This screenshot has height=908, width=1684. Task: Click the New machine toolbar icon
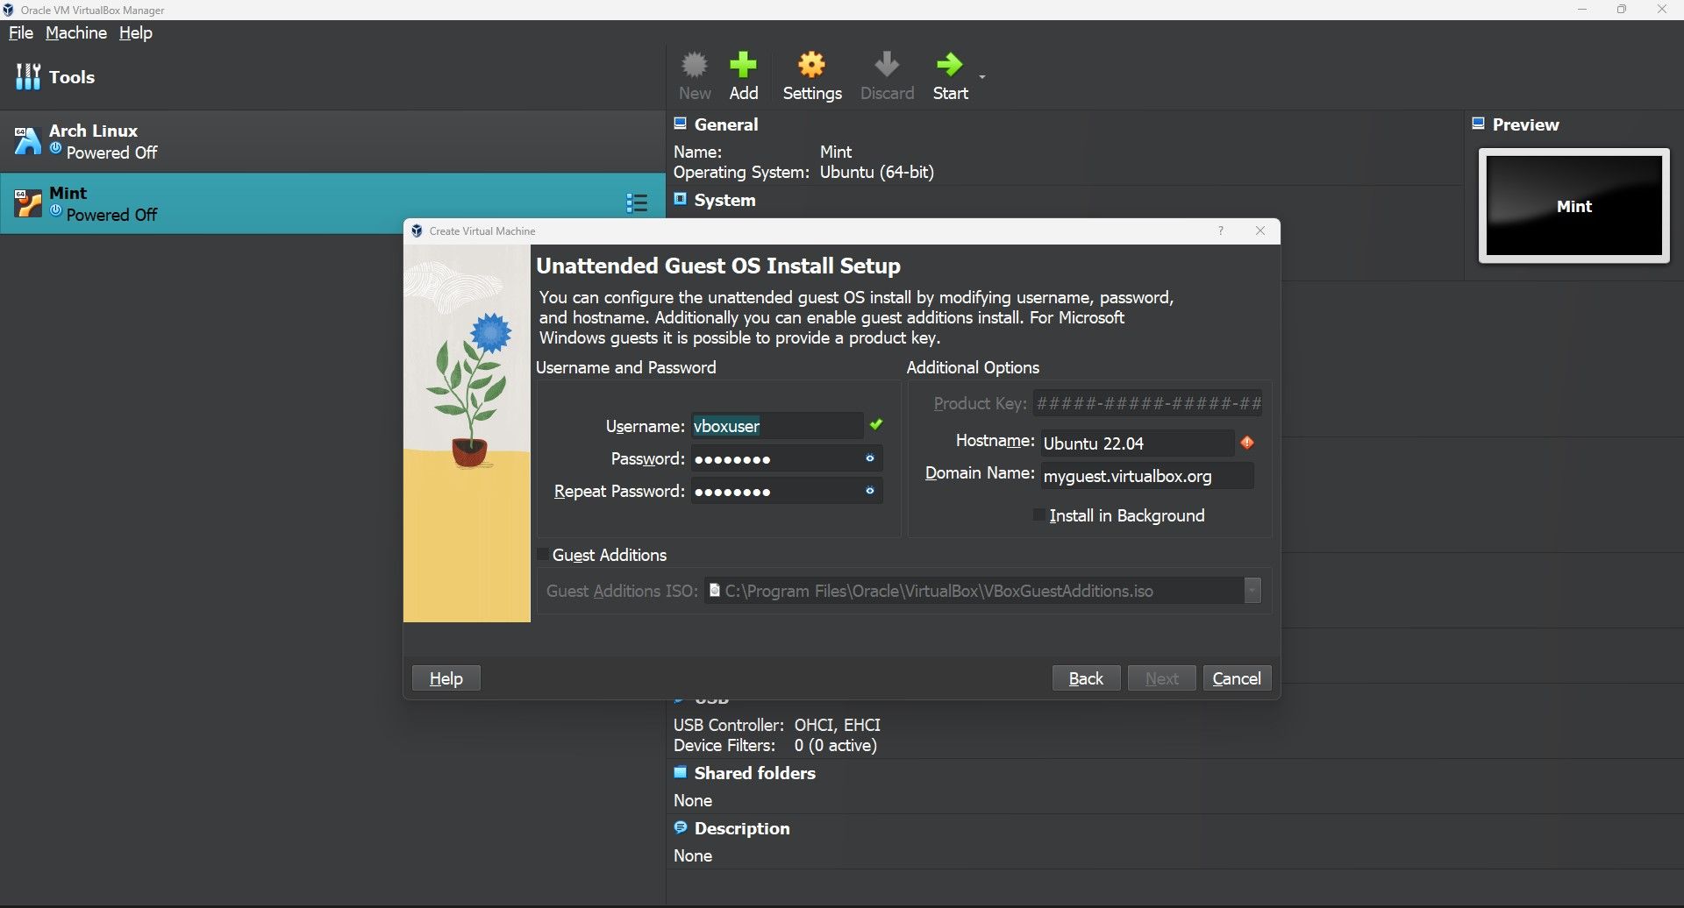click(x=695, y=75)
